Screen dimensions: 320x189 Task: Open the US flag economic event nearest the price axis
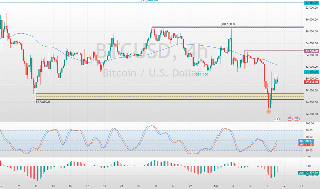click(297, 119)
